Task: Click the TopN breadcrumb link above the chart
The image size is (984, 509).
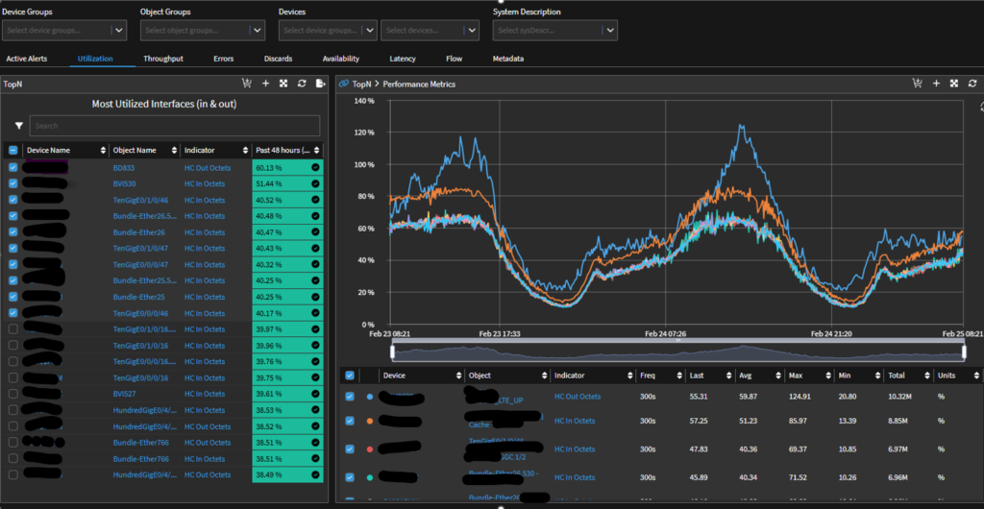Action: 361,85
